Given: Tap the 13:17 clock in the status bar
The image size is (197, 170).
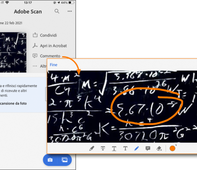Looking at the screenshot, I should click(x=28, y=3).
